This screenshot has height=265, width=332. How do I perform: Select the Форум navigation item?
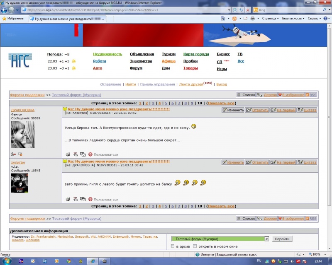pyautogui.click(x=136, y=68)
